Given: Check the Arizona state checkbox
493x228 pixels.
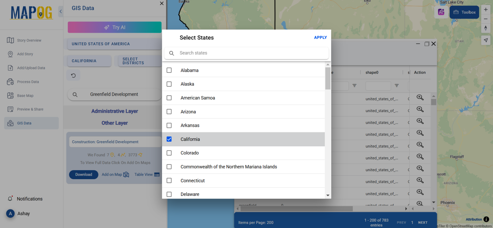Looking at the screenshot, I should (x=169, y=111).
